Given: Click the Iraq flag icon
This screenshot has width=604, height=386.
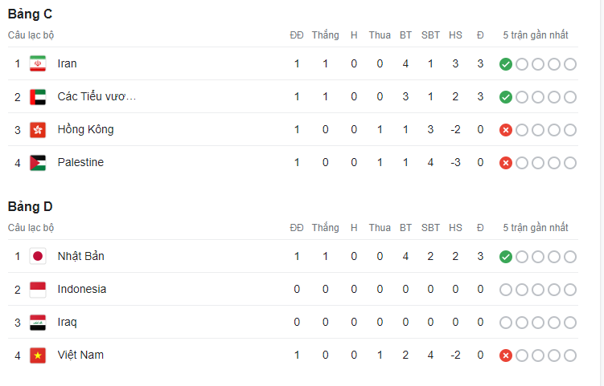Looking at the screenshot, I should point(38,322).
